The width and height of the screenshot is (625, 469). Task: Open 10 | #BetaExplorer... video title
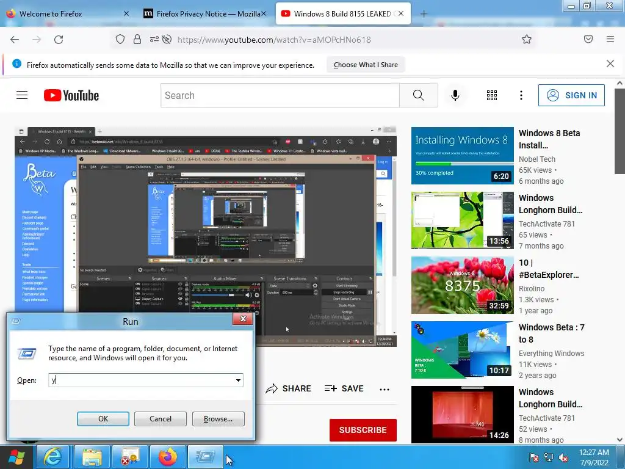pyautogui.click(x=549, y=269)
